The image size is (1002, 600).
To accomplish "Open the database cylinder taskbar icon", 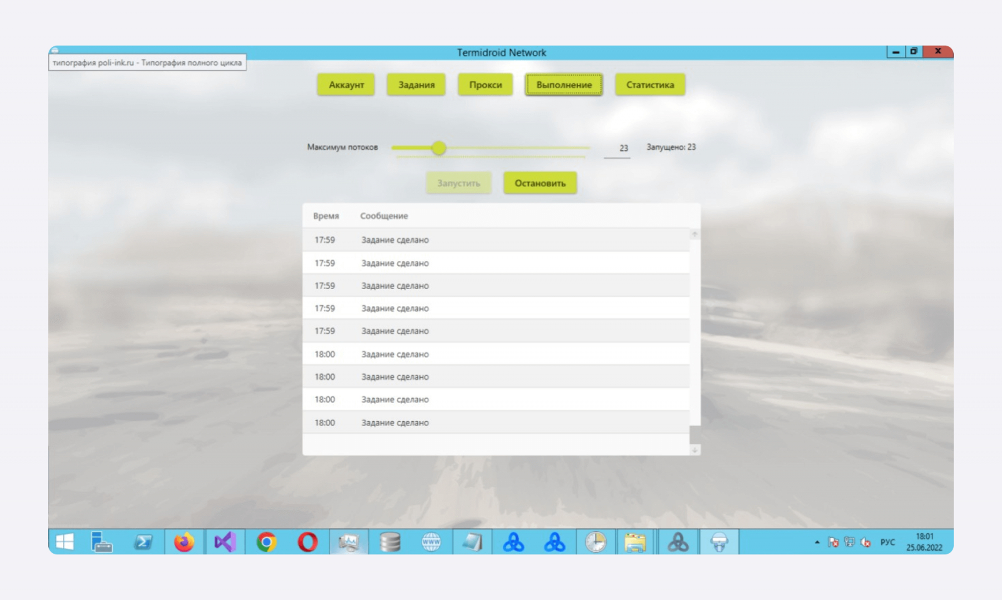I will pyautogui.click(x=390, y=542).
